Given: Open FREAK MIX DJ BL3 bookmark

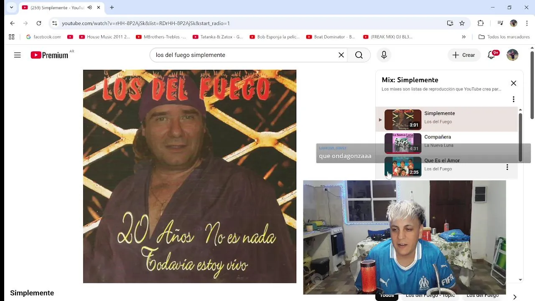Looking at the screenshot, I should click(388, 37).
